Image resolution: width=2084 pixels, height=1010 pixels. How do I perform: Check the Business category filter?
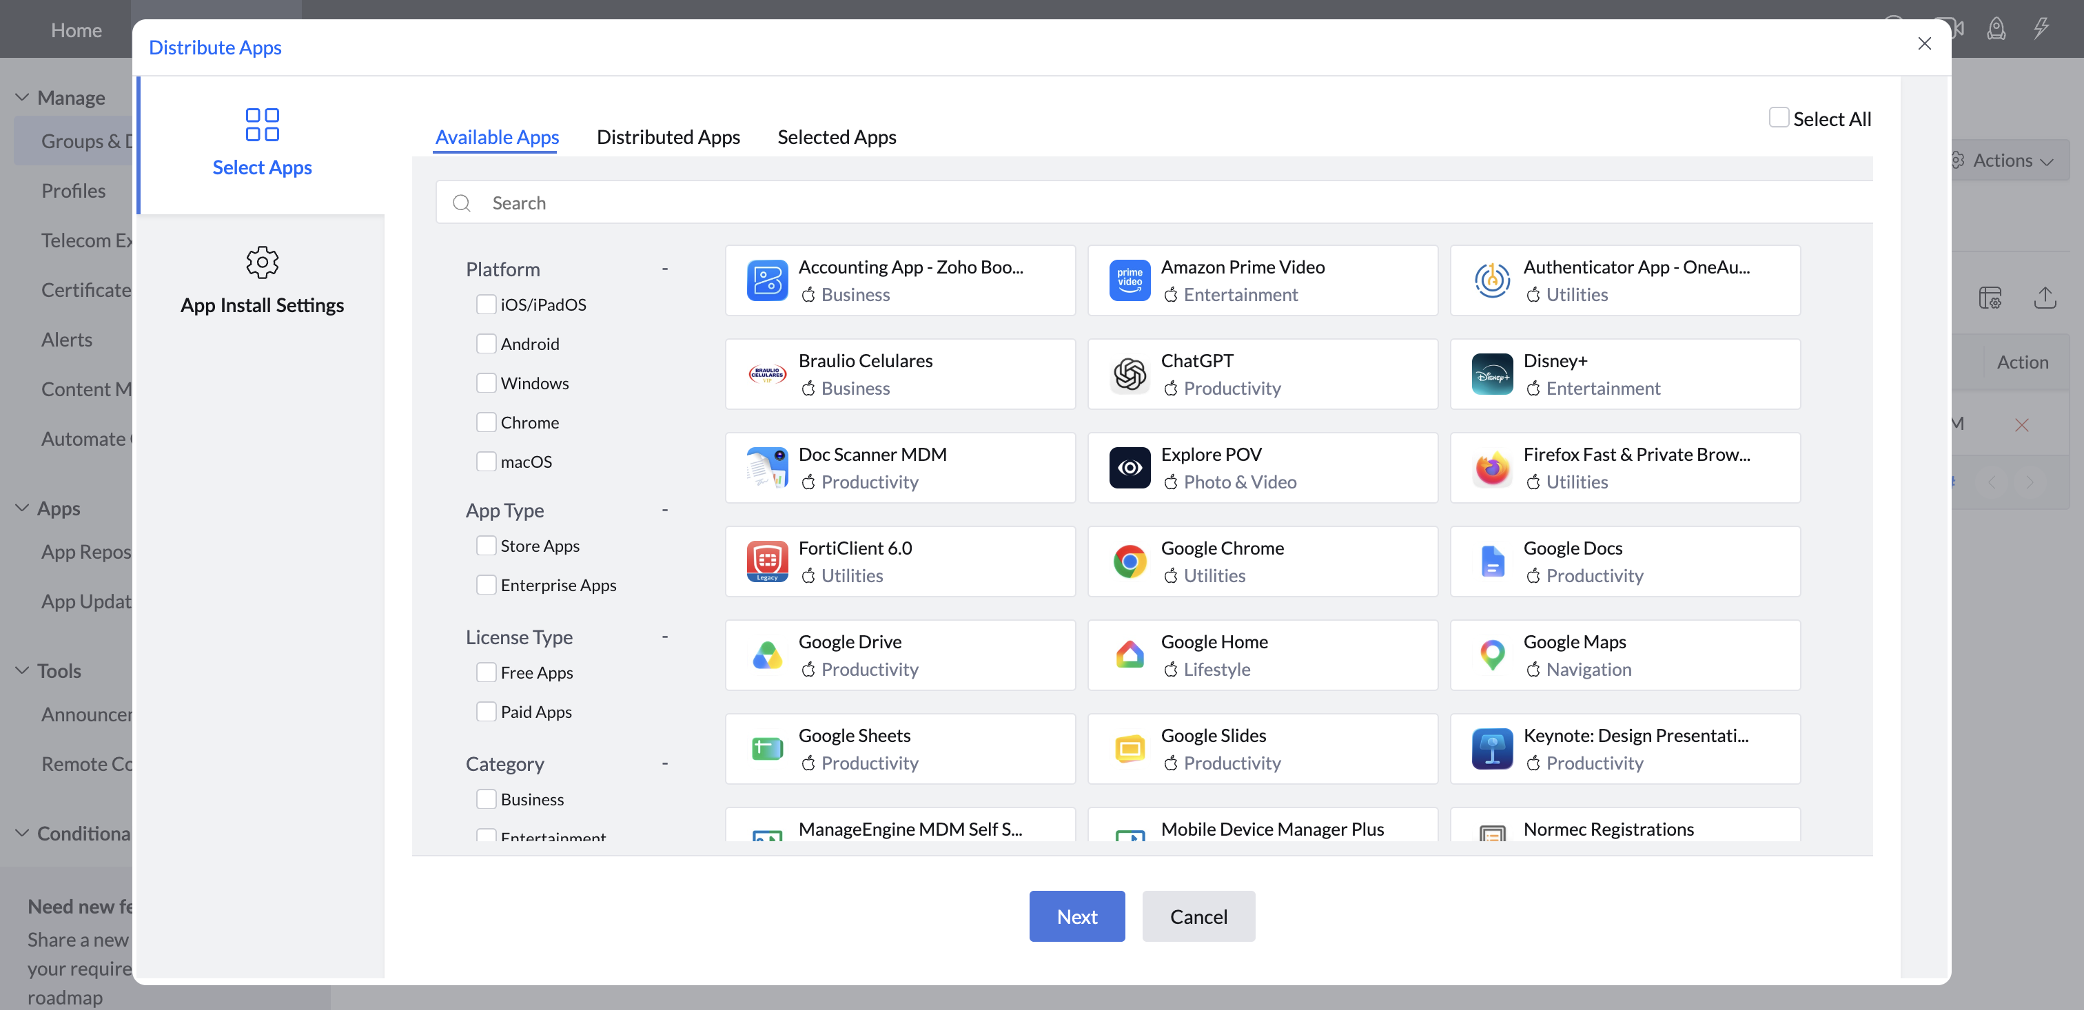(487, 799)
